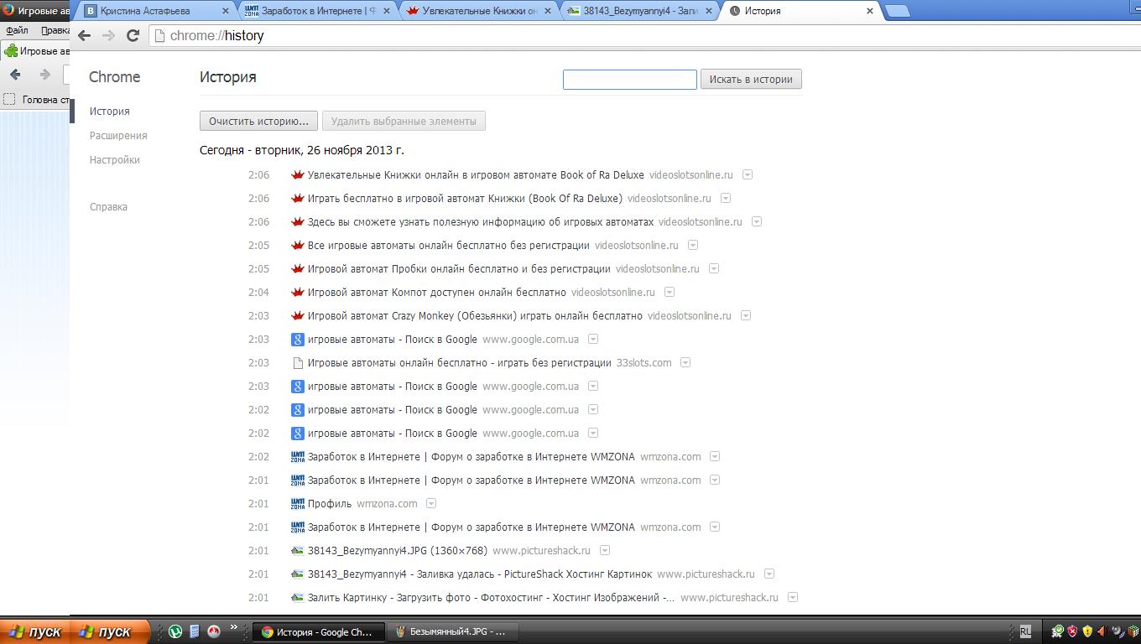Open Настройки in Chrome sidebar

click(x=115, y=160)
